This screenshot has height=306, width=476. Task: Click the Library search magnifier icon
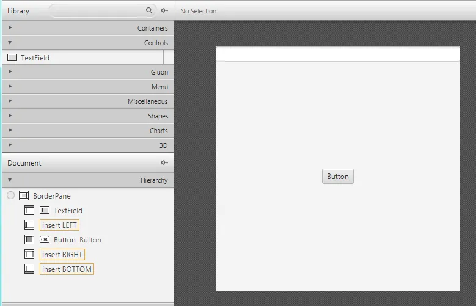pyautogui.click(x=148, y=10)
